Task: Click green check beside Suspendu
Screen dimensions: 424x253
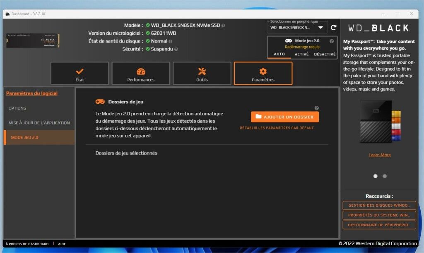Action: coord(148,49)
